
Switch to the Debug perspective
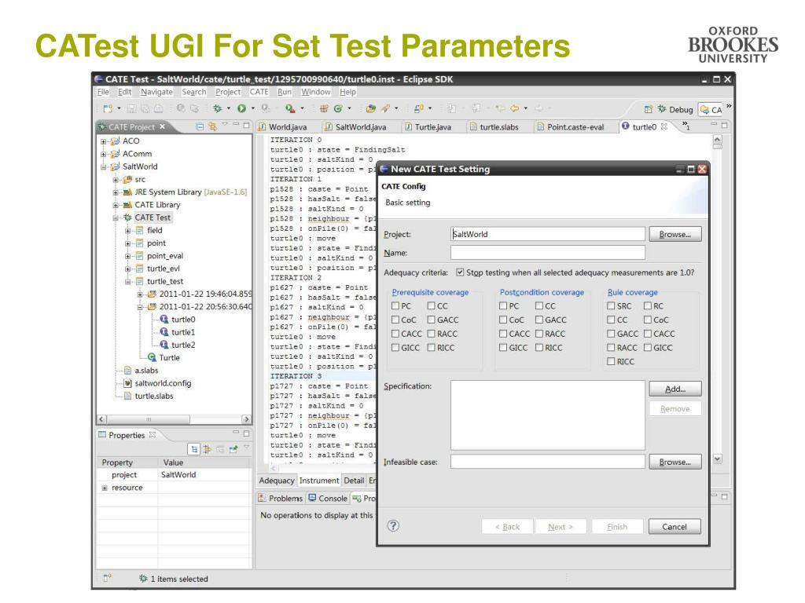point(675,109)
